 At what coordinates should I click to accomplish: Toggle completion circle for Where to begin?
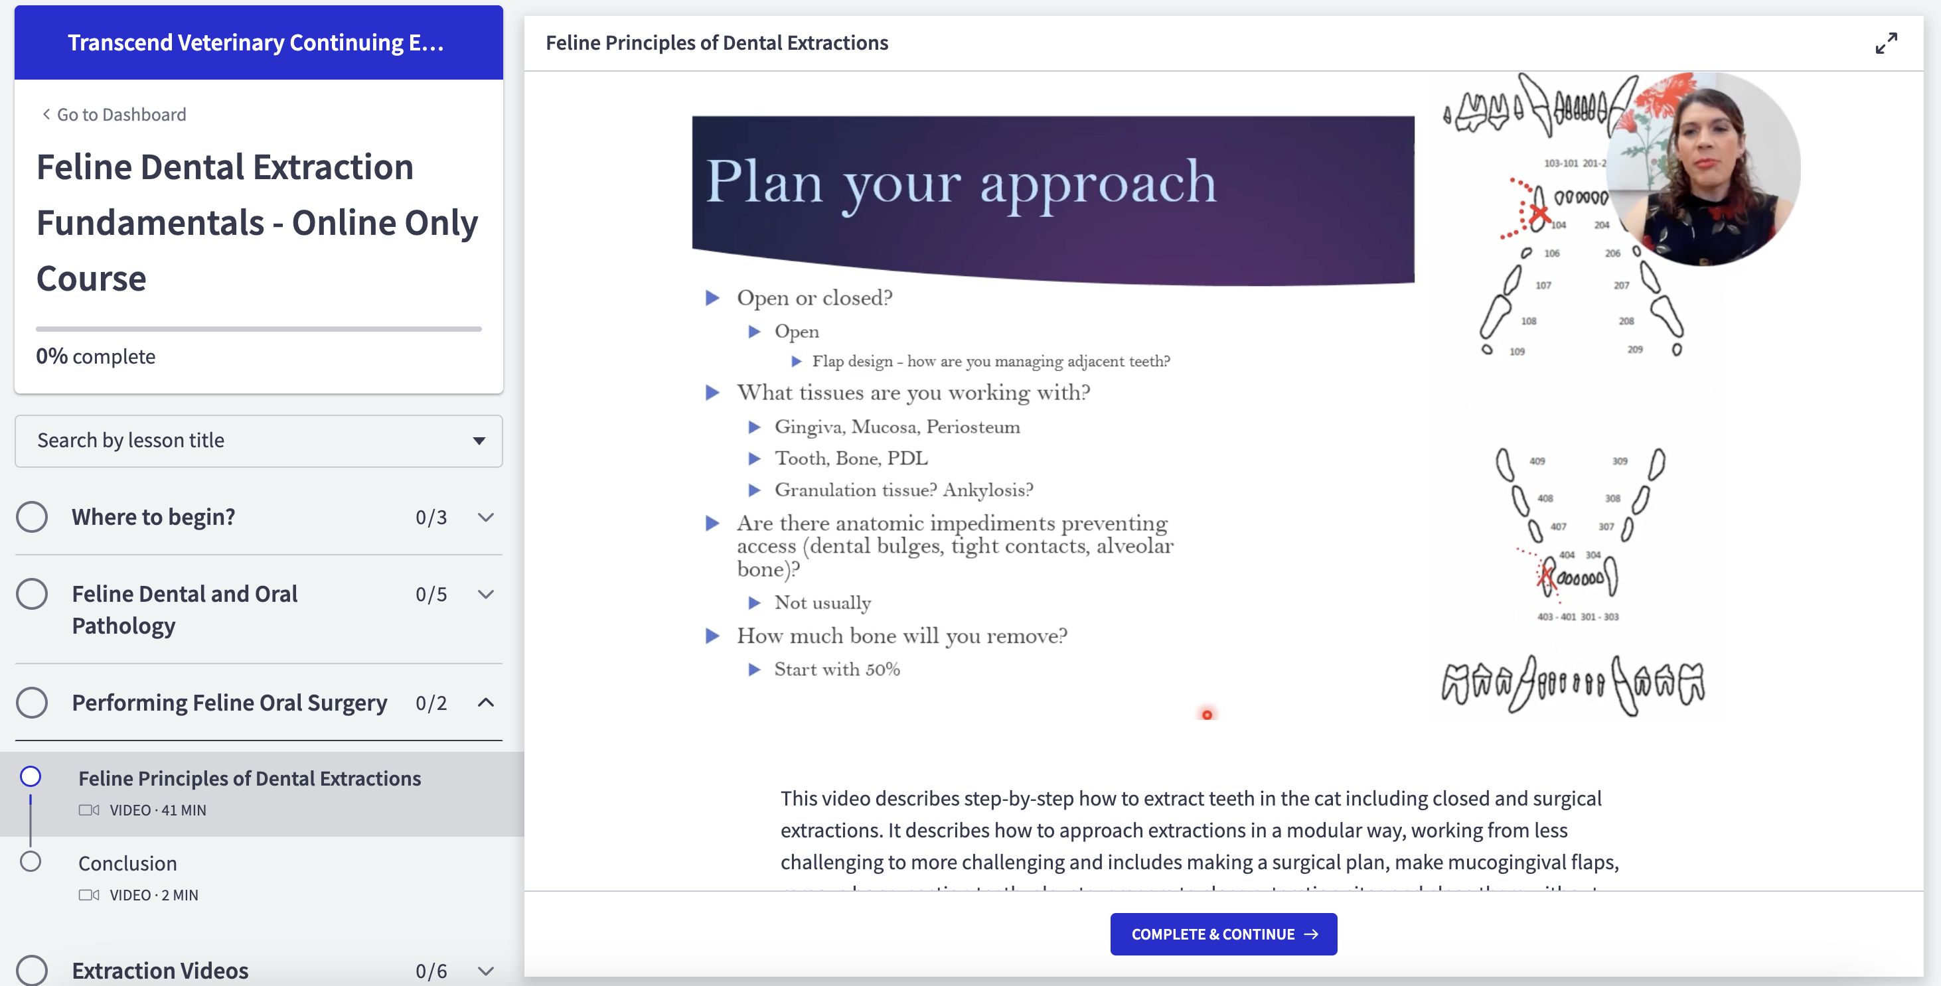click(x=33, y=518)
